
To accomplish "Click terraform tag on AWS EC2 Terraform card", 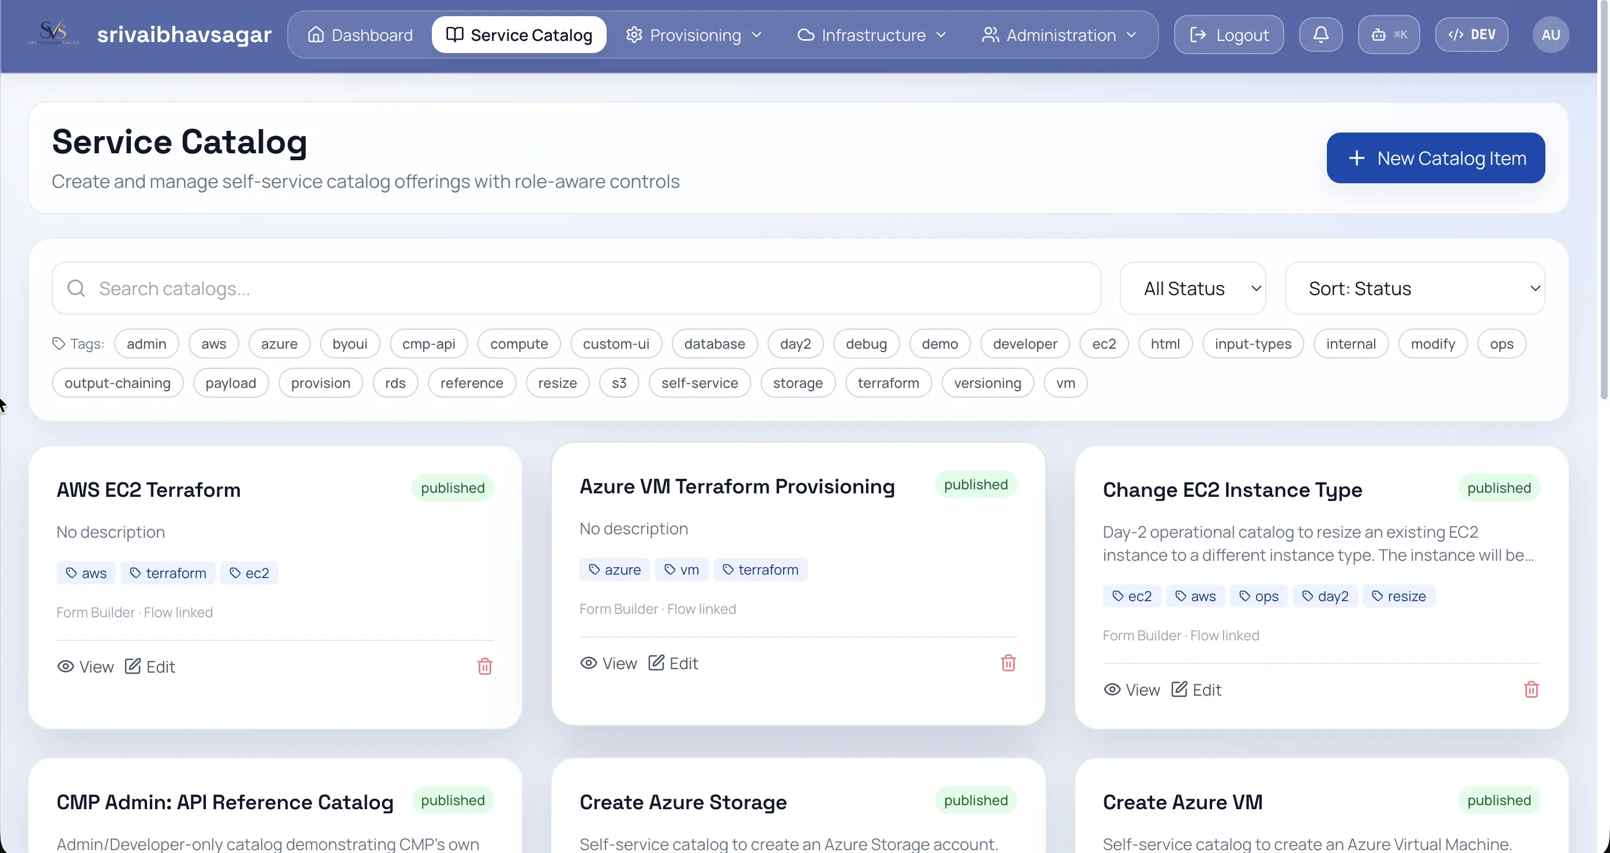I will pyautogui.click(x=168, y=573).
